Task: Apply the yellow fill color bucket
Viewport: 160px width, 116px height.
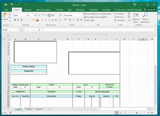Action: [x=33, y=20]
